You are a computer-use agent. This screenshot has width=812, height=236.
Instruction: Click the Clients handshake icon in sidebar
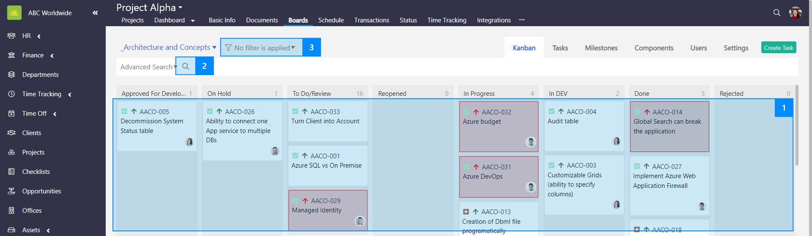[11, 133]
